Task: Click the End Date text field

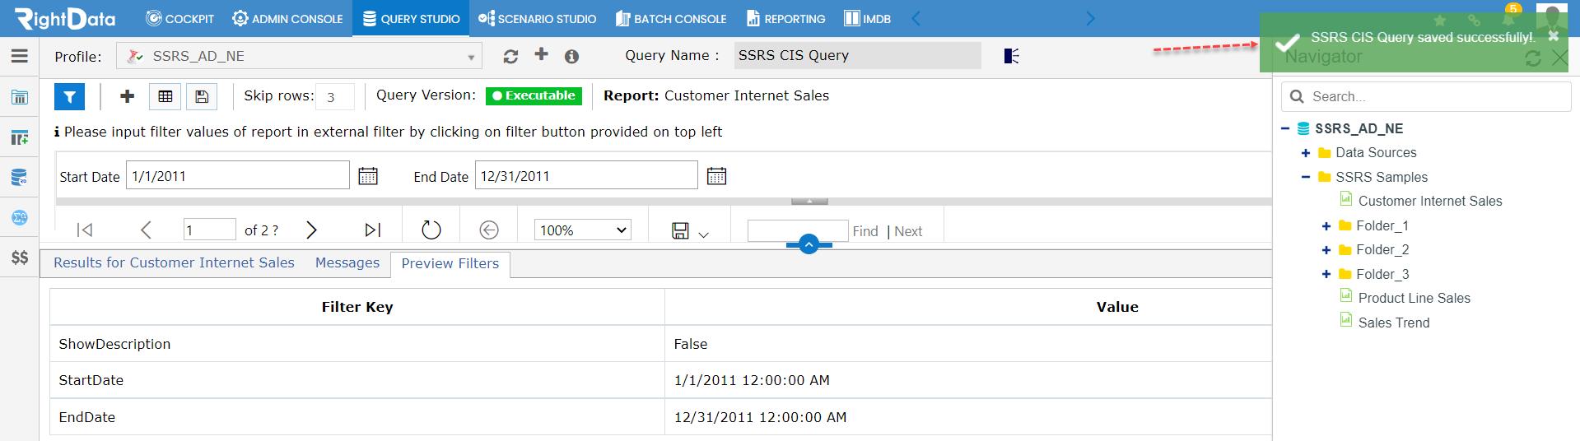Action: pyautogui.click(x=586, y=175)
